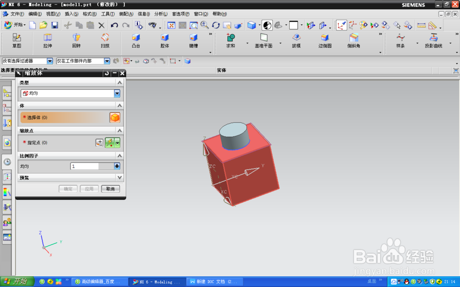
Task: Select the 键槽 Slot tool
Action: [x=193, y=41]
